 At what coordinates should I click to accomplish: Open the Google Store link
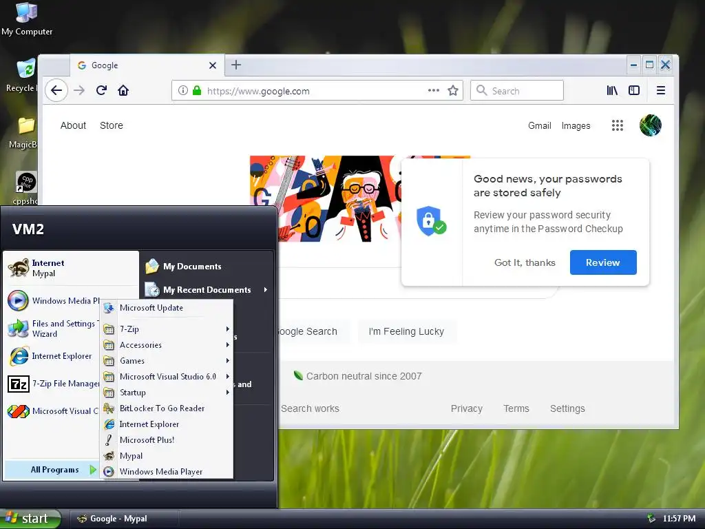click(111, 125)
